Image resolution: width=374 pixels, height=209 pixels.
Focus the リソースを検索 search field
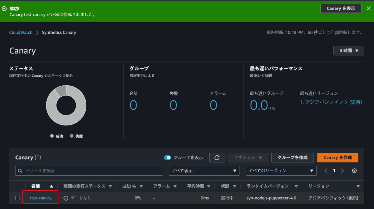(89, 171)
